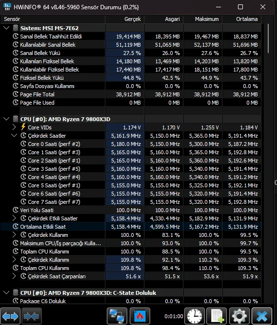Collapse the Çekirdek Saatler tree node
Viewport: 277px width, 325px height.
tap(14, 136)
